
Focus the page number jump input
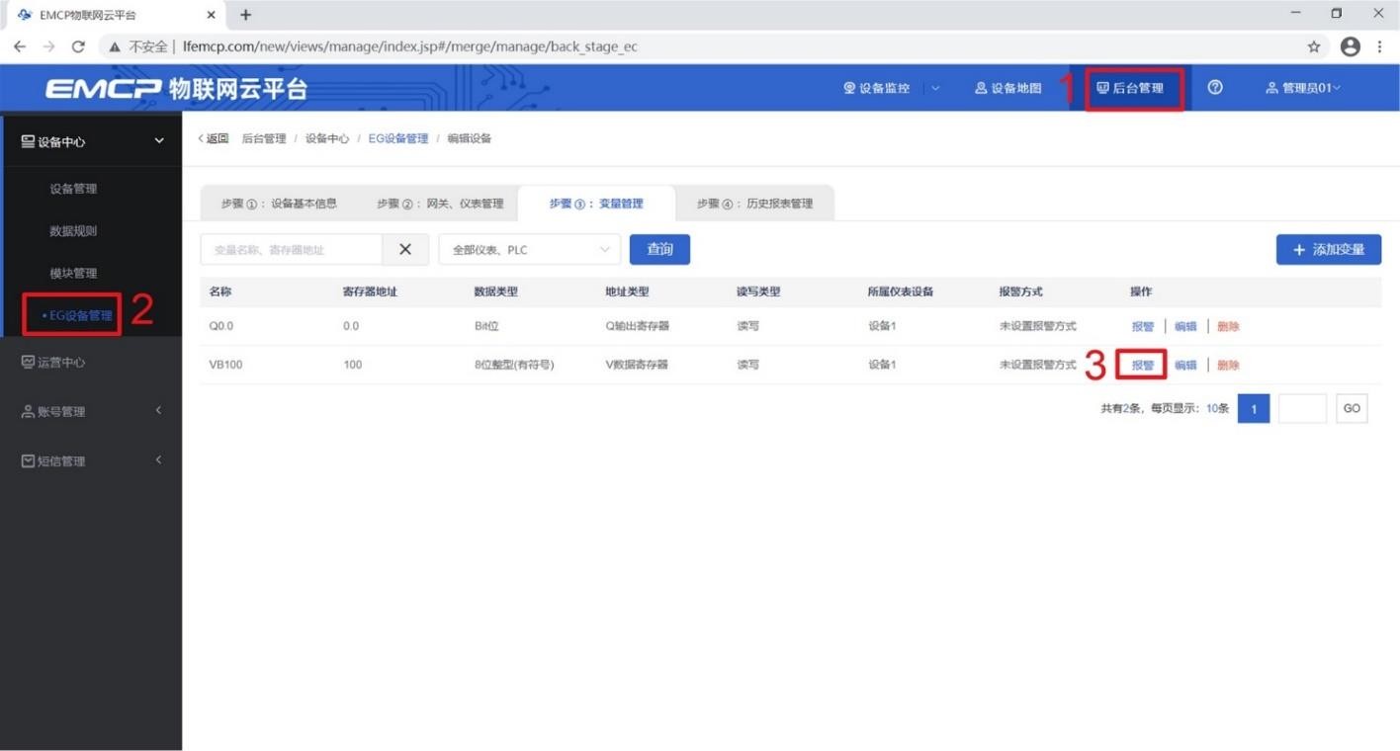1302,408
